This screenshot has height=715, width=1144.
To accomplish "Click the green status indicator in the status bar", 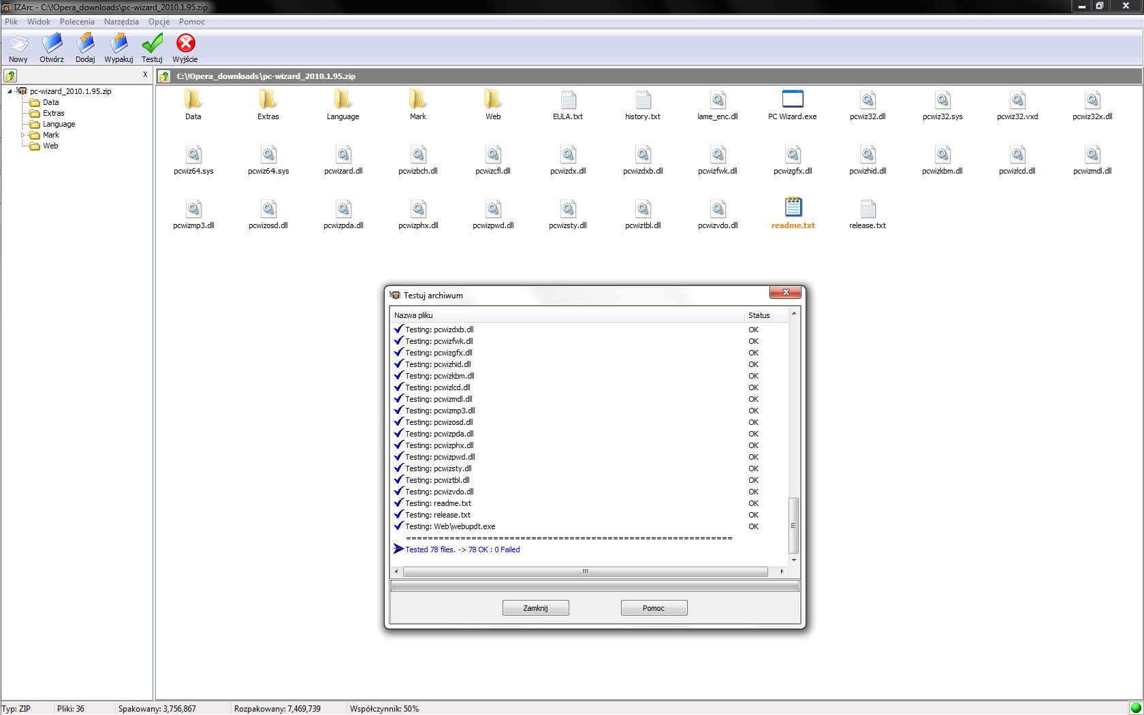I will tap(1135, 708).
